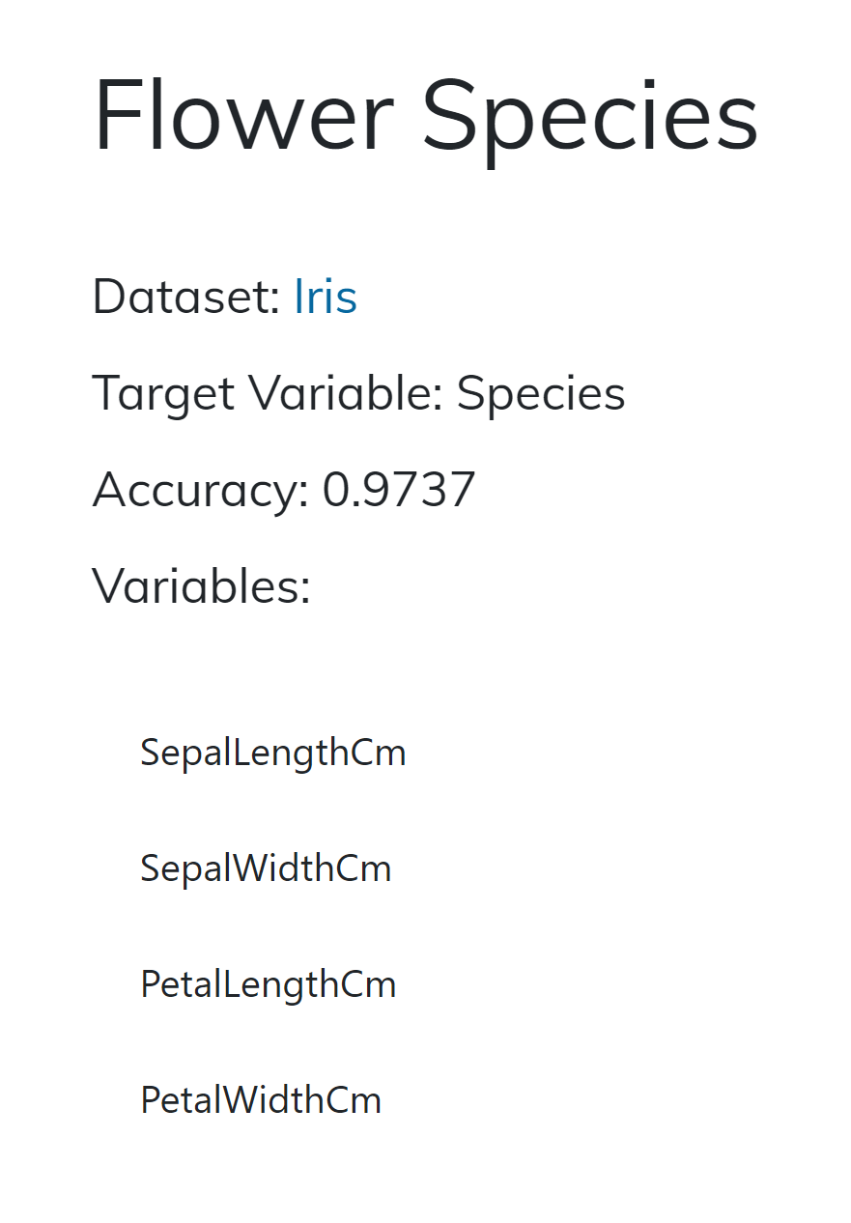
Task: Click the Target Variable: label
Action: (268, 393)
